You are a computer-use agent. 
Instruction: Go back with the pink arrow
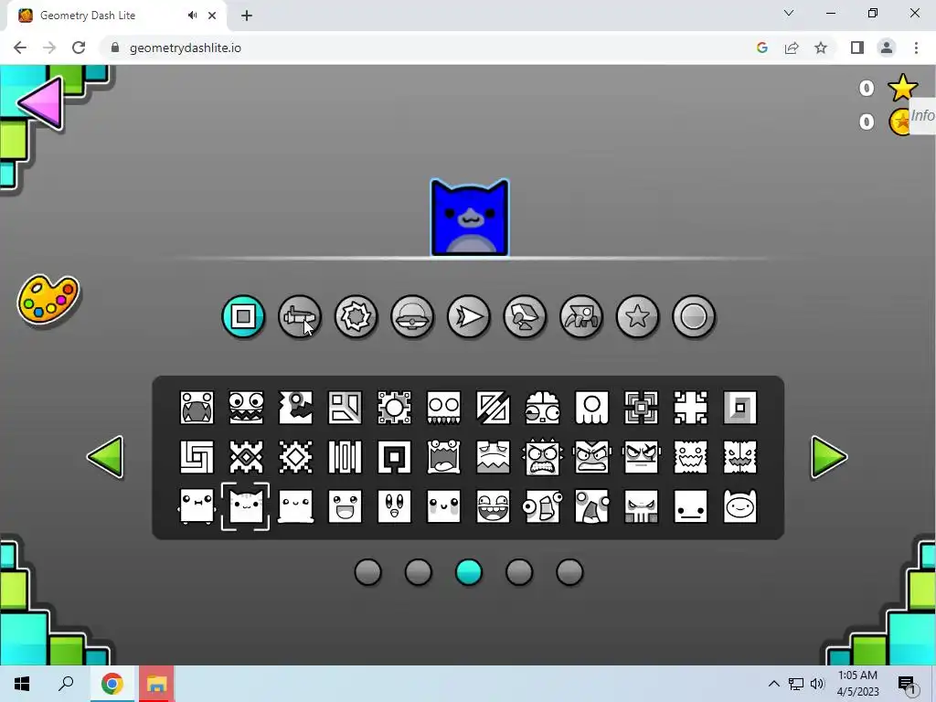point(40,103)
